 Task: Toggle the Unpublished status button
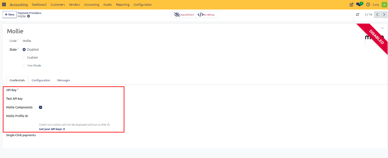184,15
